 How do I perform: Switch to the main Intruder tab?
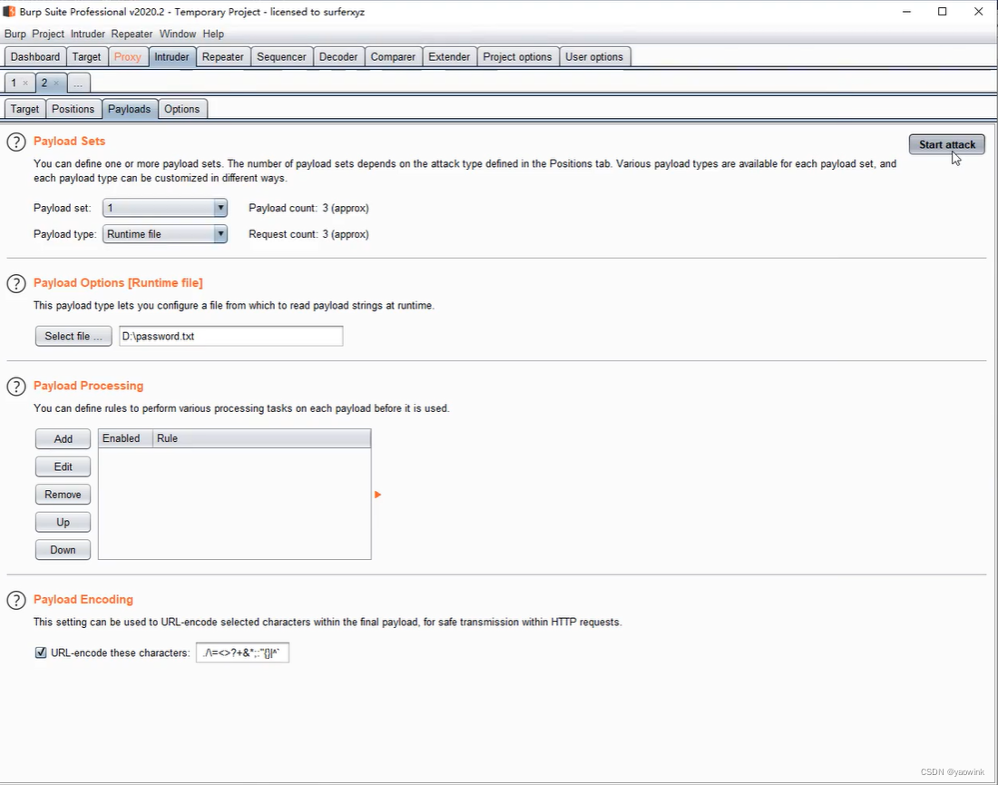tap(171, 56)
